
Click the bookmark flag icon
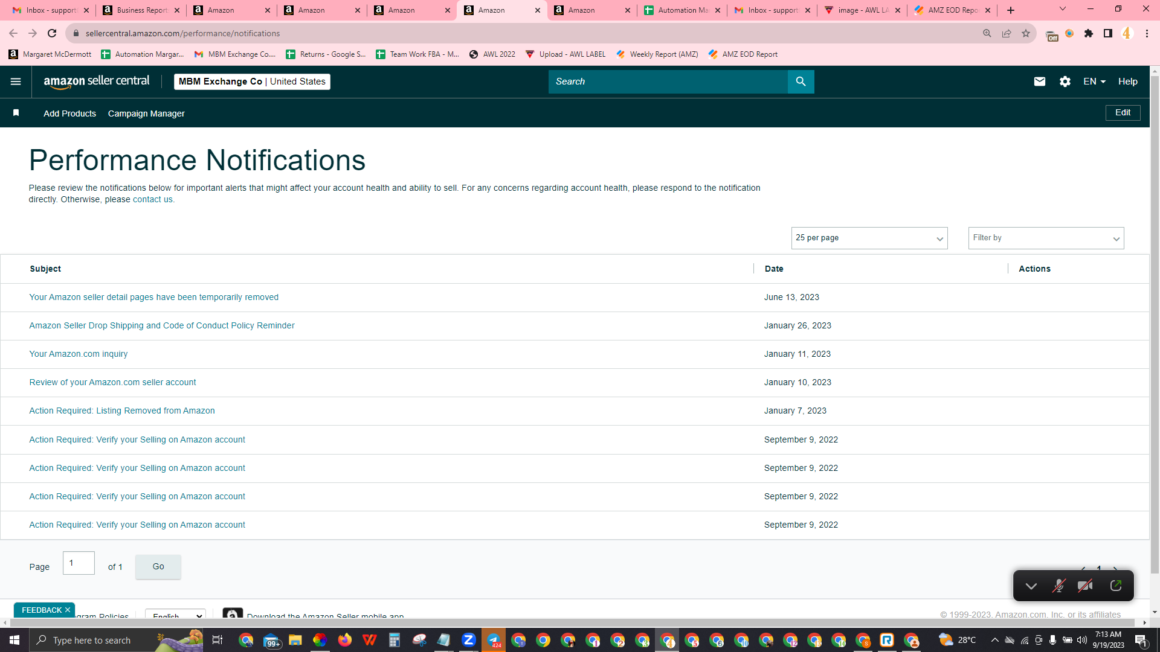click(x=16, y=113)
